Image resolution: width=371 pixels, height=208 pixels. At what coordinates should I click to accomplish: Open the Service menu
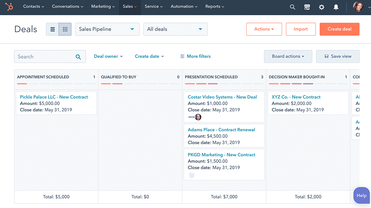coord(154,7)
